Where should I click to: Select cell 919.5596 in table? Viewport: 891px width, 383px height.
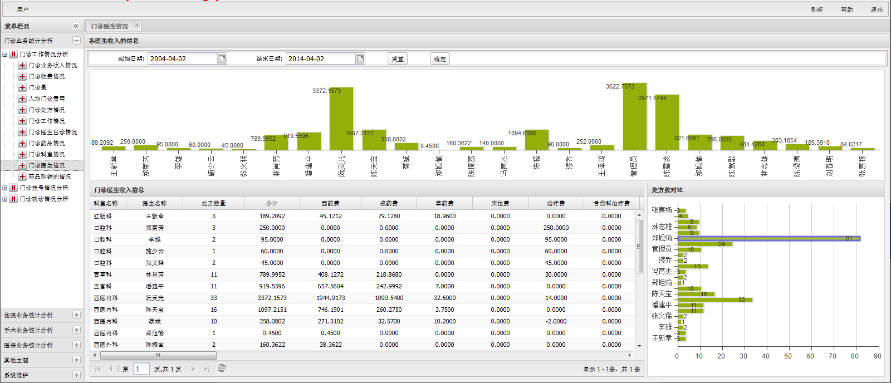click(x=272, y=286)
